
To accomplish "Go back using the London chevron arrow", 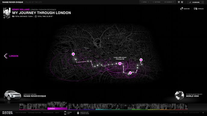I will (6, 56).
